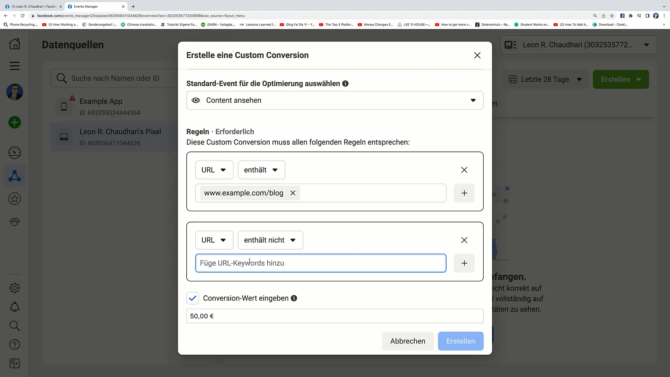Open the Leon R. Chaudhari account selector
The width and height of the screenshot is (670, 377).
click(579, 45)
